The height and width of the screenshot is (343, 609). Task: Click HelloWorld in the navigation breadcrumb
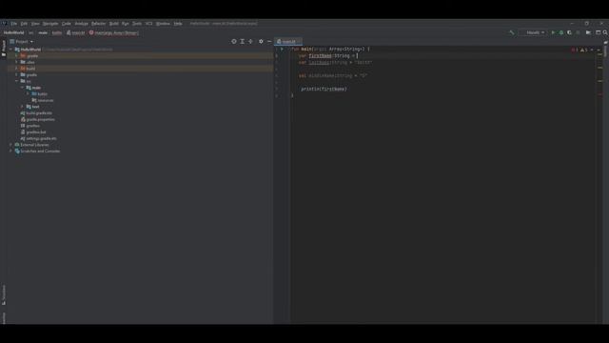click(x=14, y=33)
